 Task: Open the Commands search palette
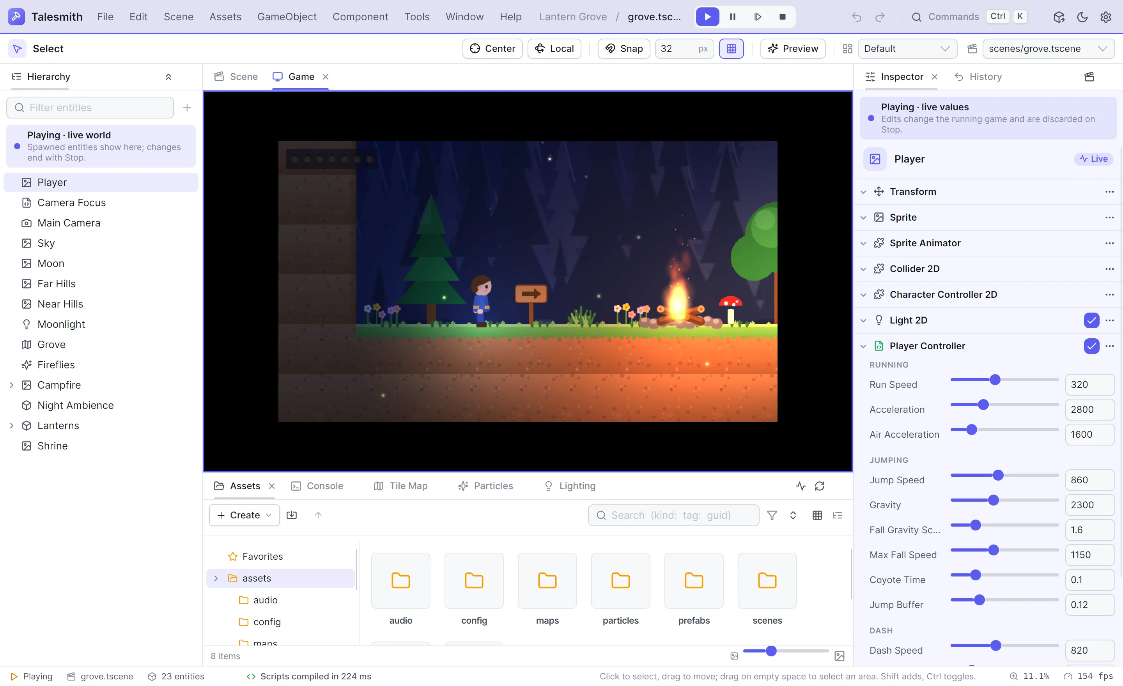[969, 17]
